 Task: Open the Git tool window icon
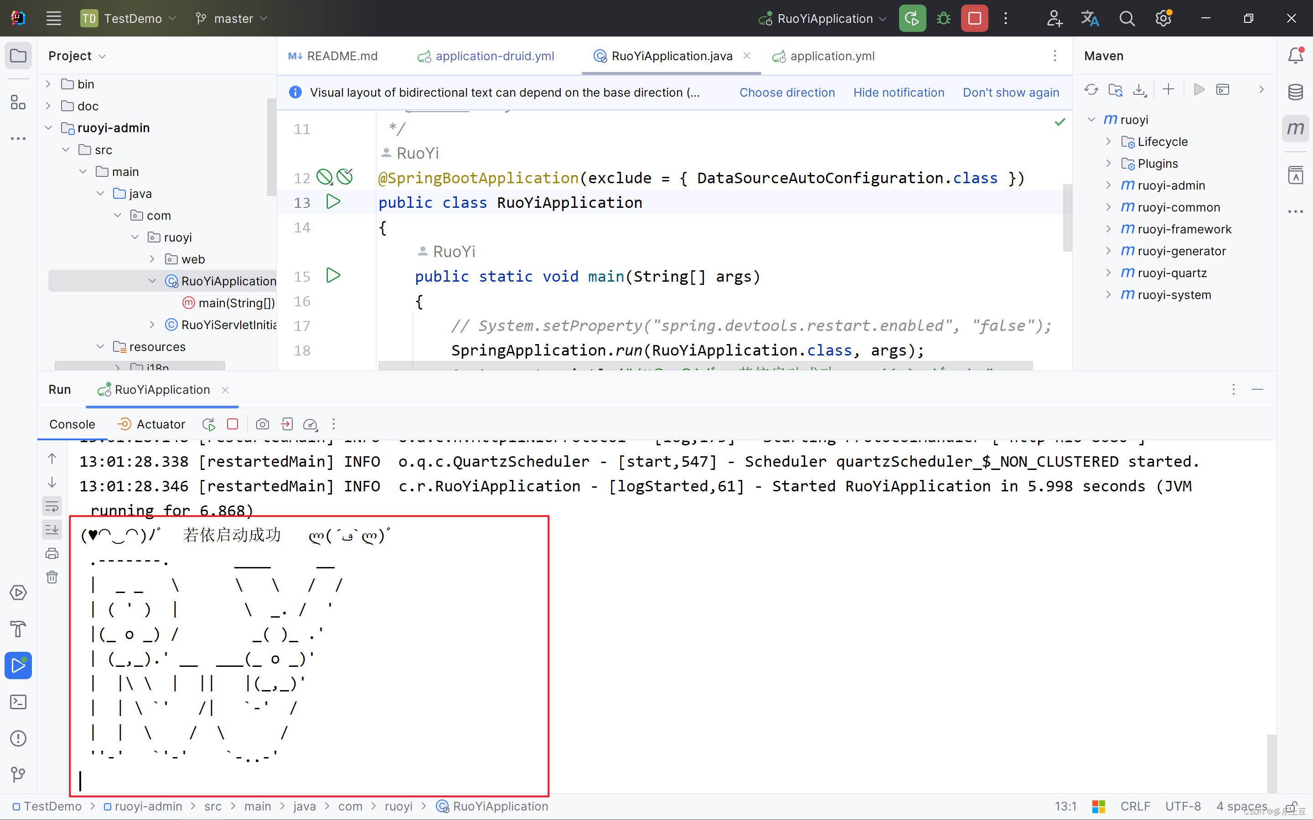(x=18, y=774)
